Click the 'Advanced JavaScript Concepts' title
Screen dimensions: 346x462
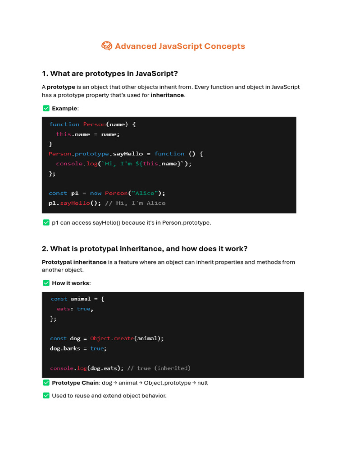[x=180, y=46]
